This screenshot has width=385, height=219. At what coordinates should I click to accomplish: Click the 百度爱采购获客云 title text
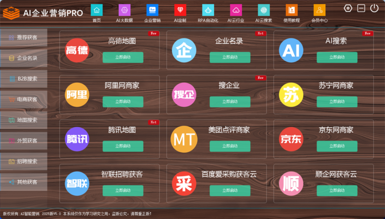click(229, 174)
